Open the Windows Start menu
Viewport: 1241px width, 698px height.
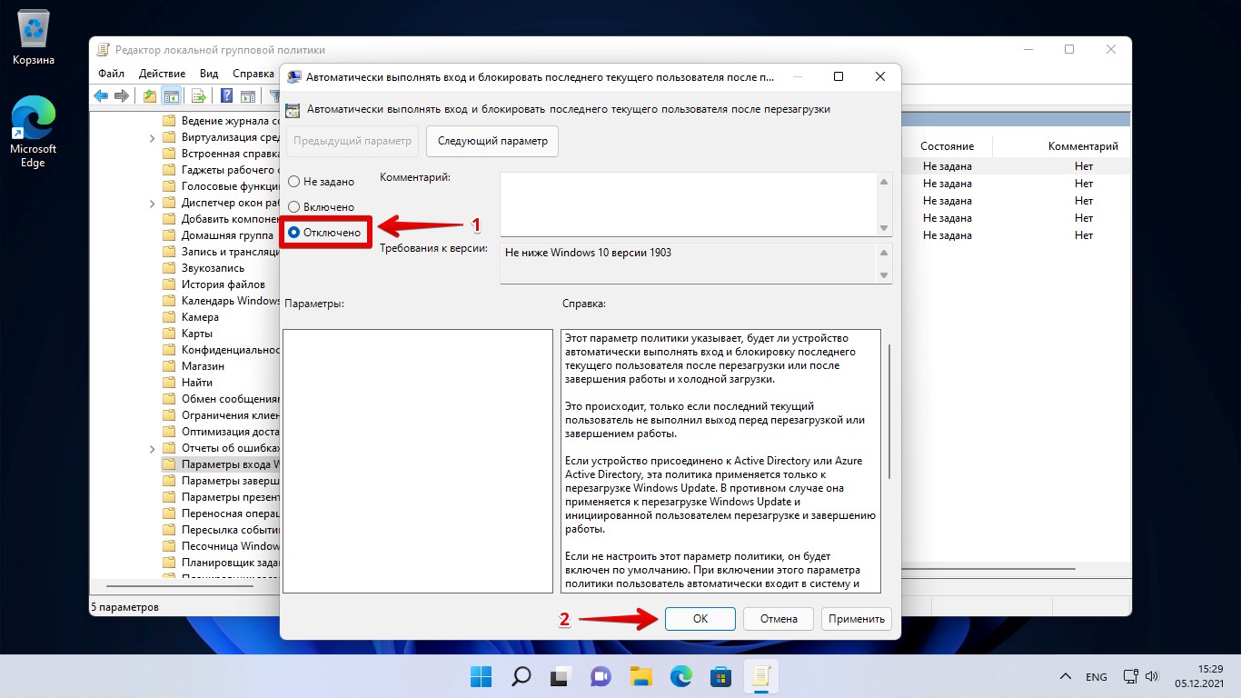(481, 676)
